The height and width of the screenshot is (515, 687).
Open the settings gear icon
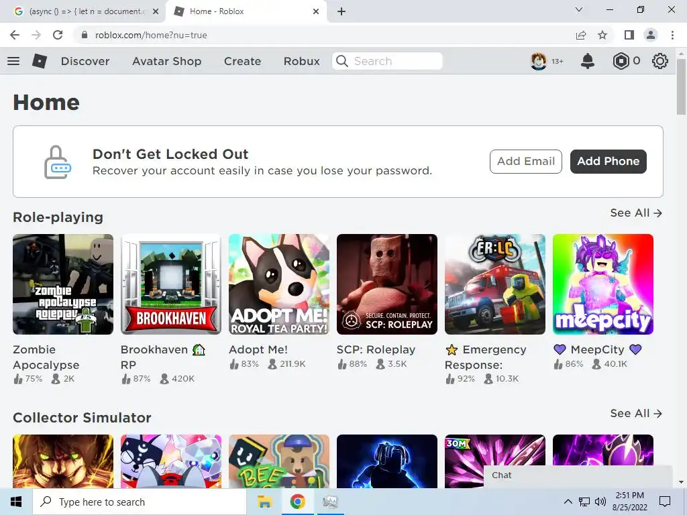point(660,61)
